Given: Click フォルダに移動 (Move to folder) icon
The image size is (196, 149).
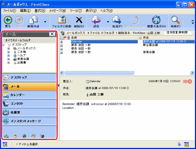Looking at the screenshot, I should pyautogui.click(x=62, y=20).
